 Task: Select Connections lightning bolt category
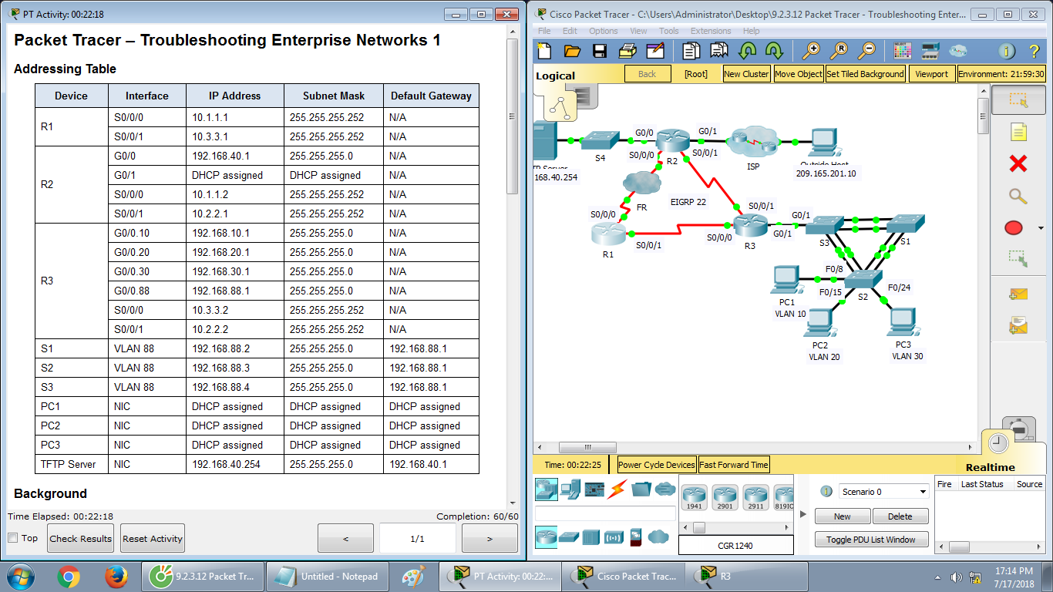coord(617,488)
